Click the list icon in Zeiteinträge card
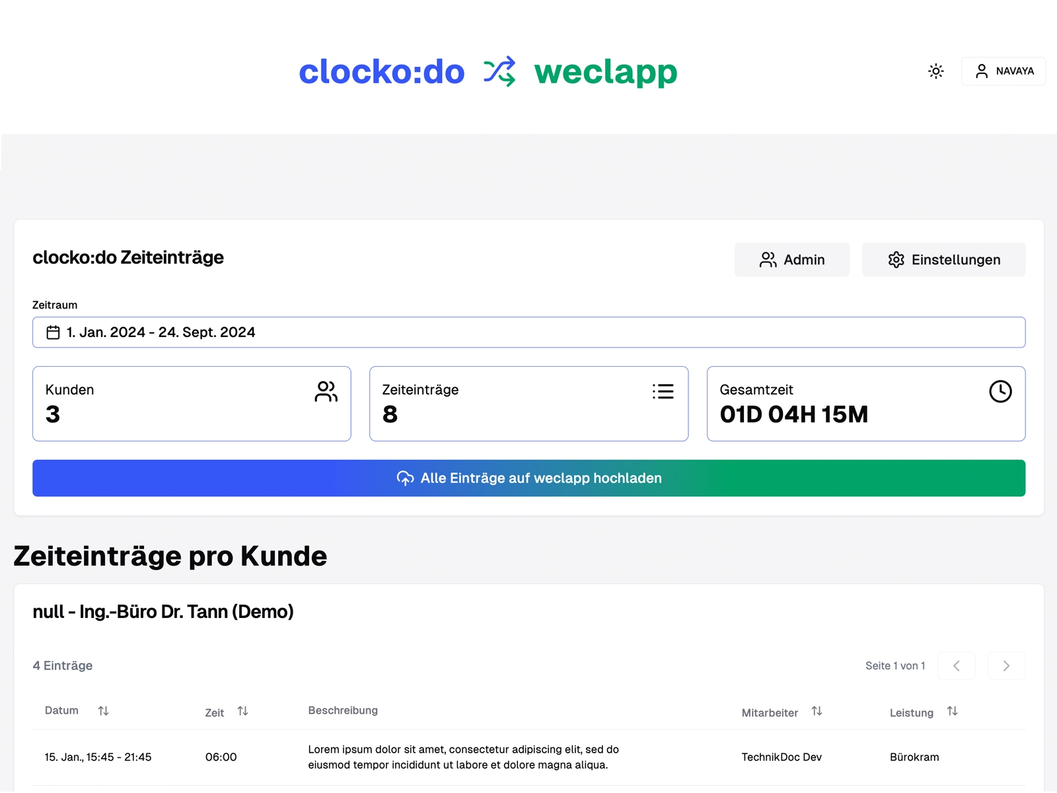Viewport: 1057px width, 793px height. coord(663,391)
